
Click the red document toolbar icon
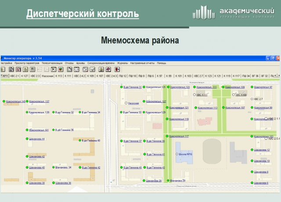(x=18, y=69)
